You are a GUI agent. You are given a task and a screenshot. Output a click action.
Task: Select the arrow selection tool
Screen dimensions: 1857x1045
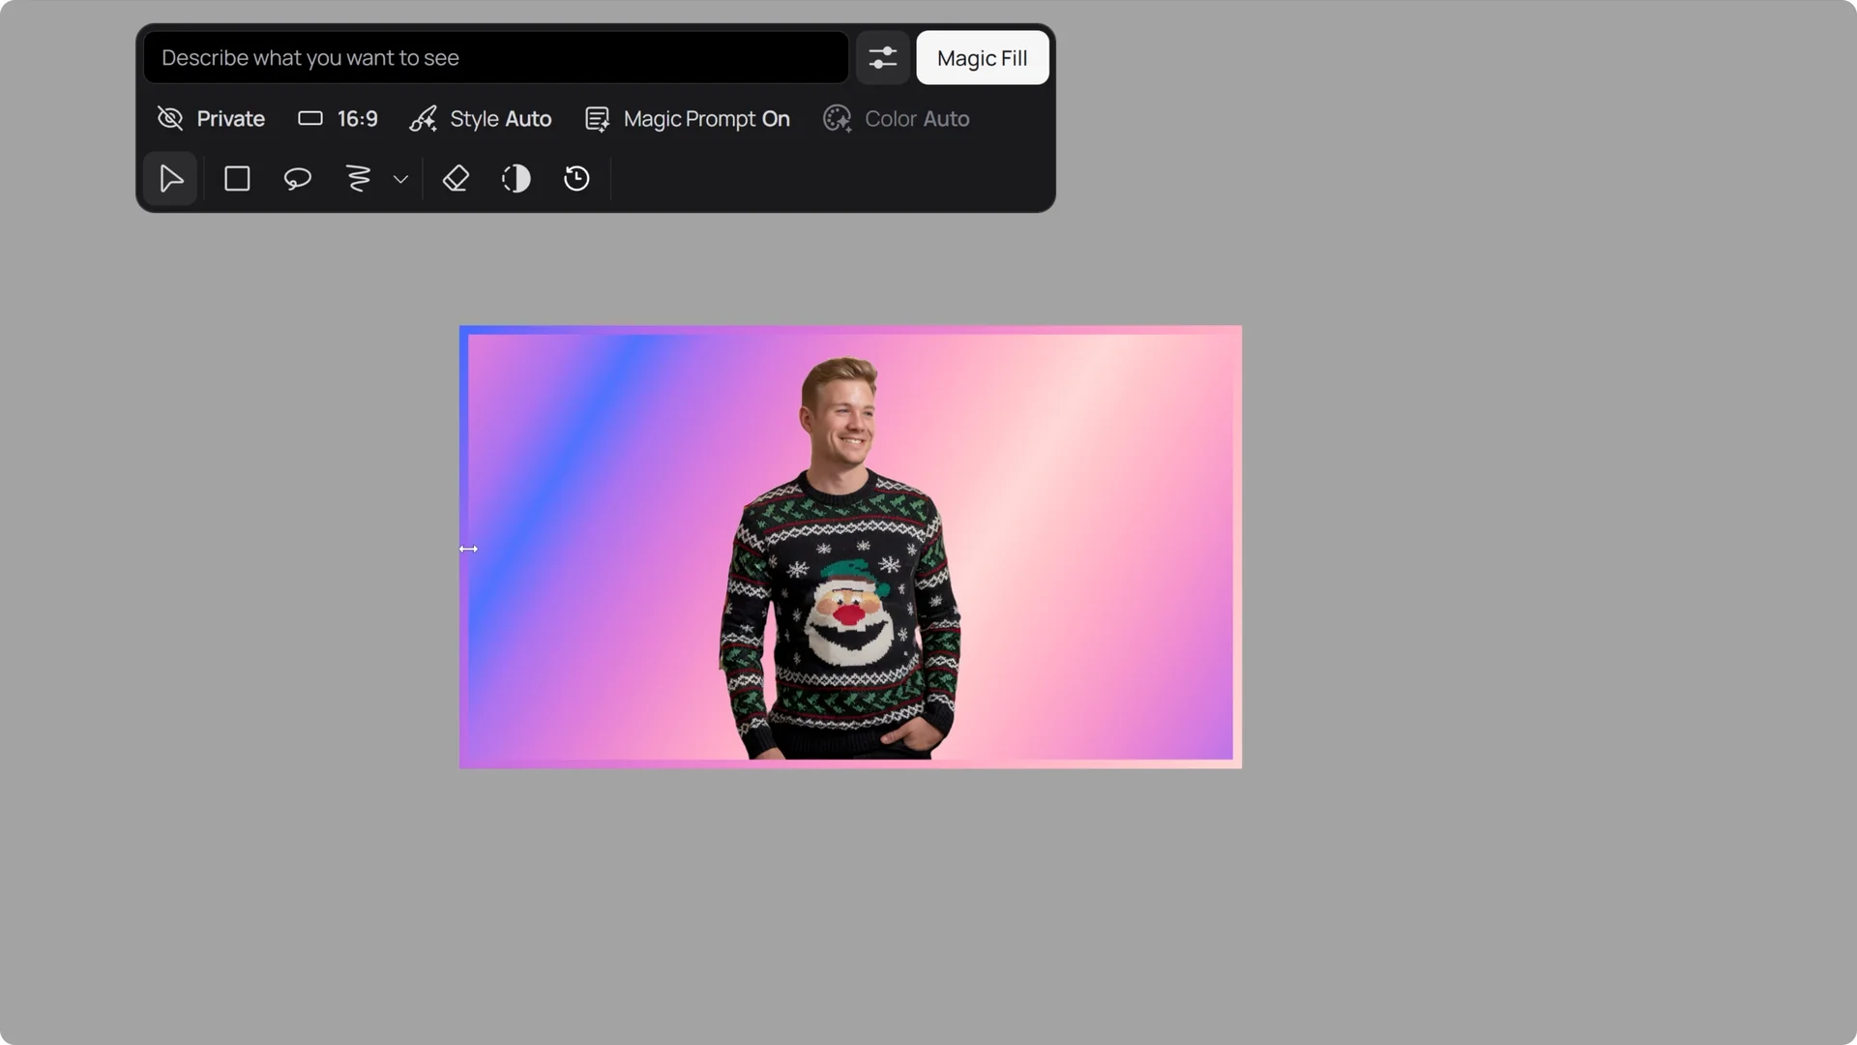click(170, 178)
